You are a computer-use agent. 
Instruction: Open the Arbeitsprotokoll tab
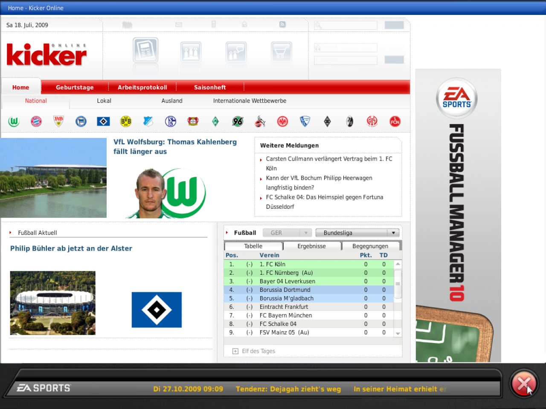[x=142, y=87]
